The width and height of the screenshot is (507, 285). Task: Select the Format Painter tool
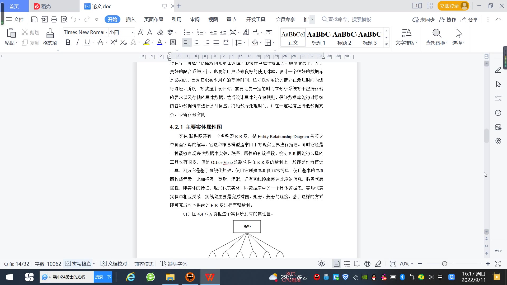click(x=50, y=37)
